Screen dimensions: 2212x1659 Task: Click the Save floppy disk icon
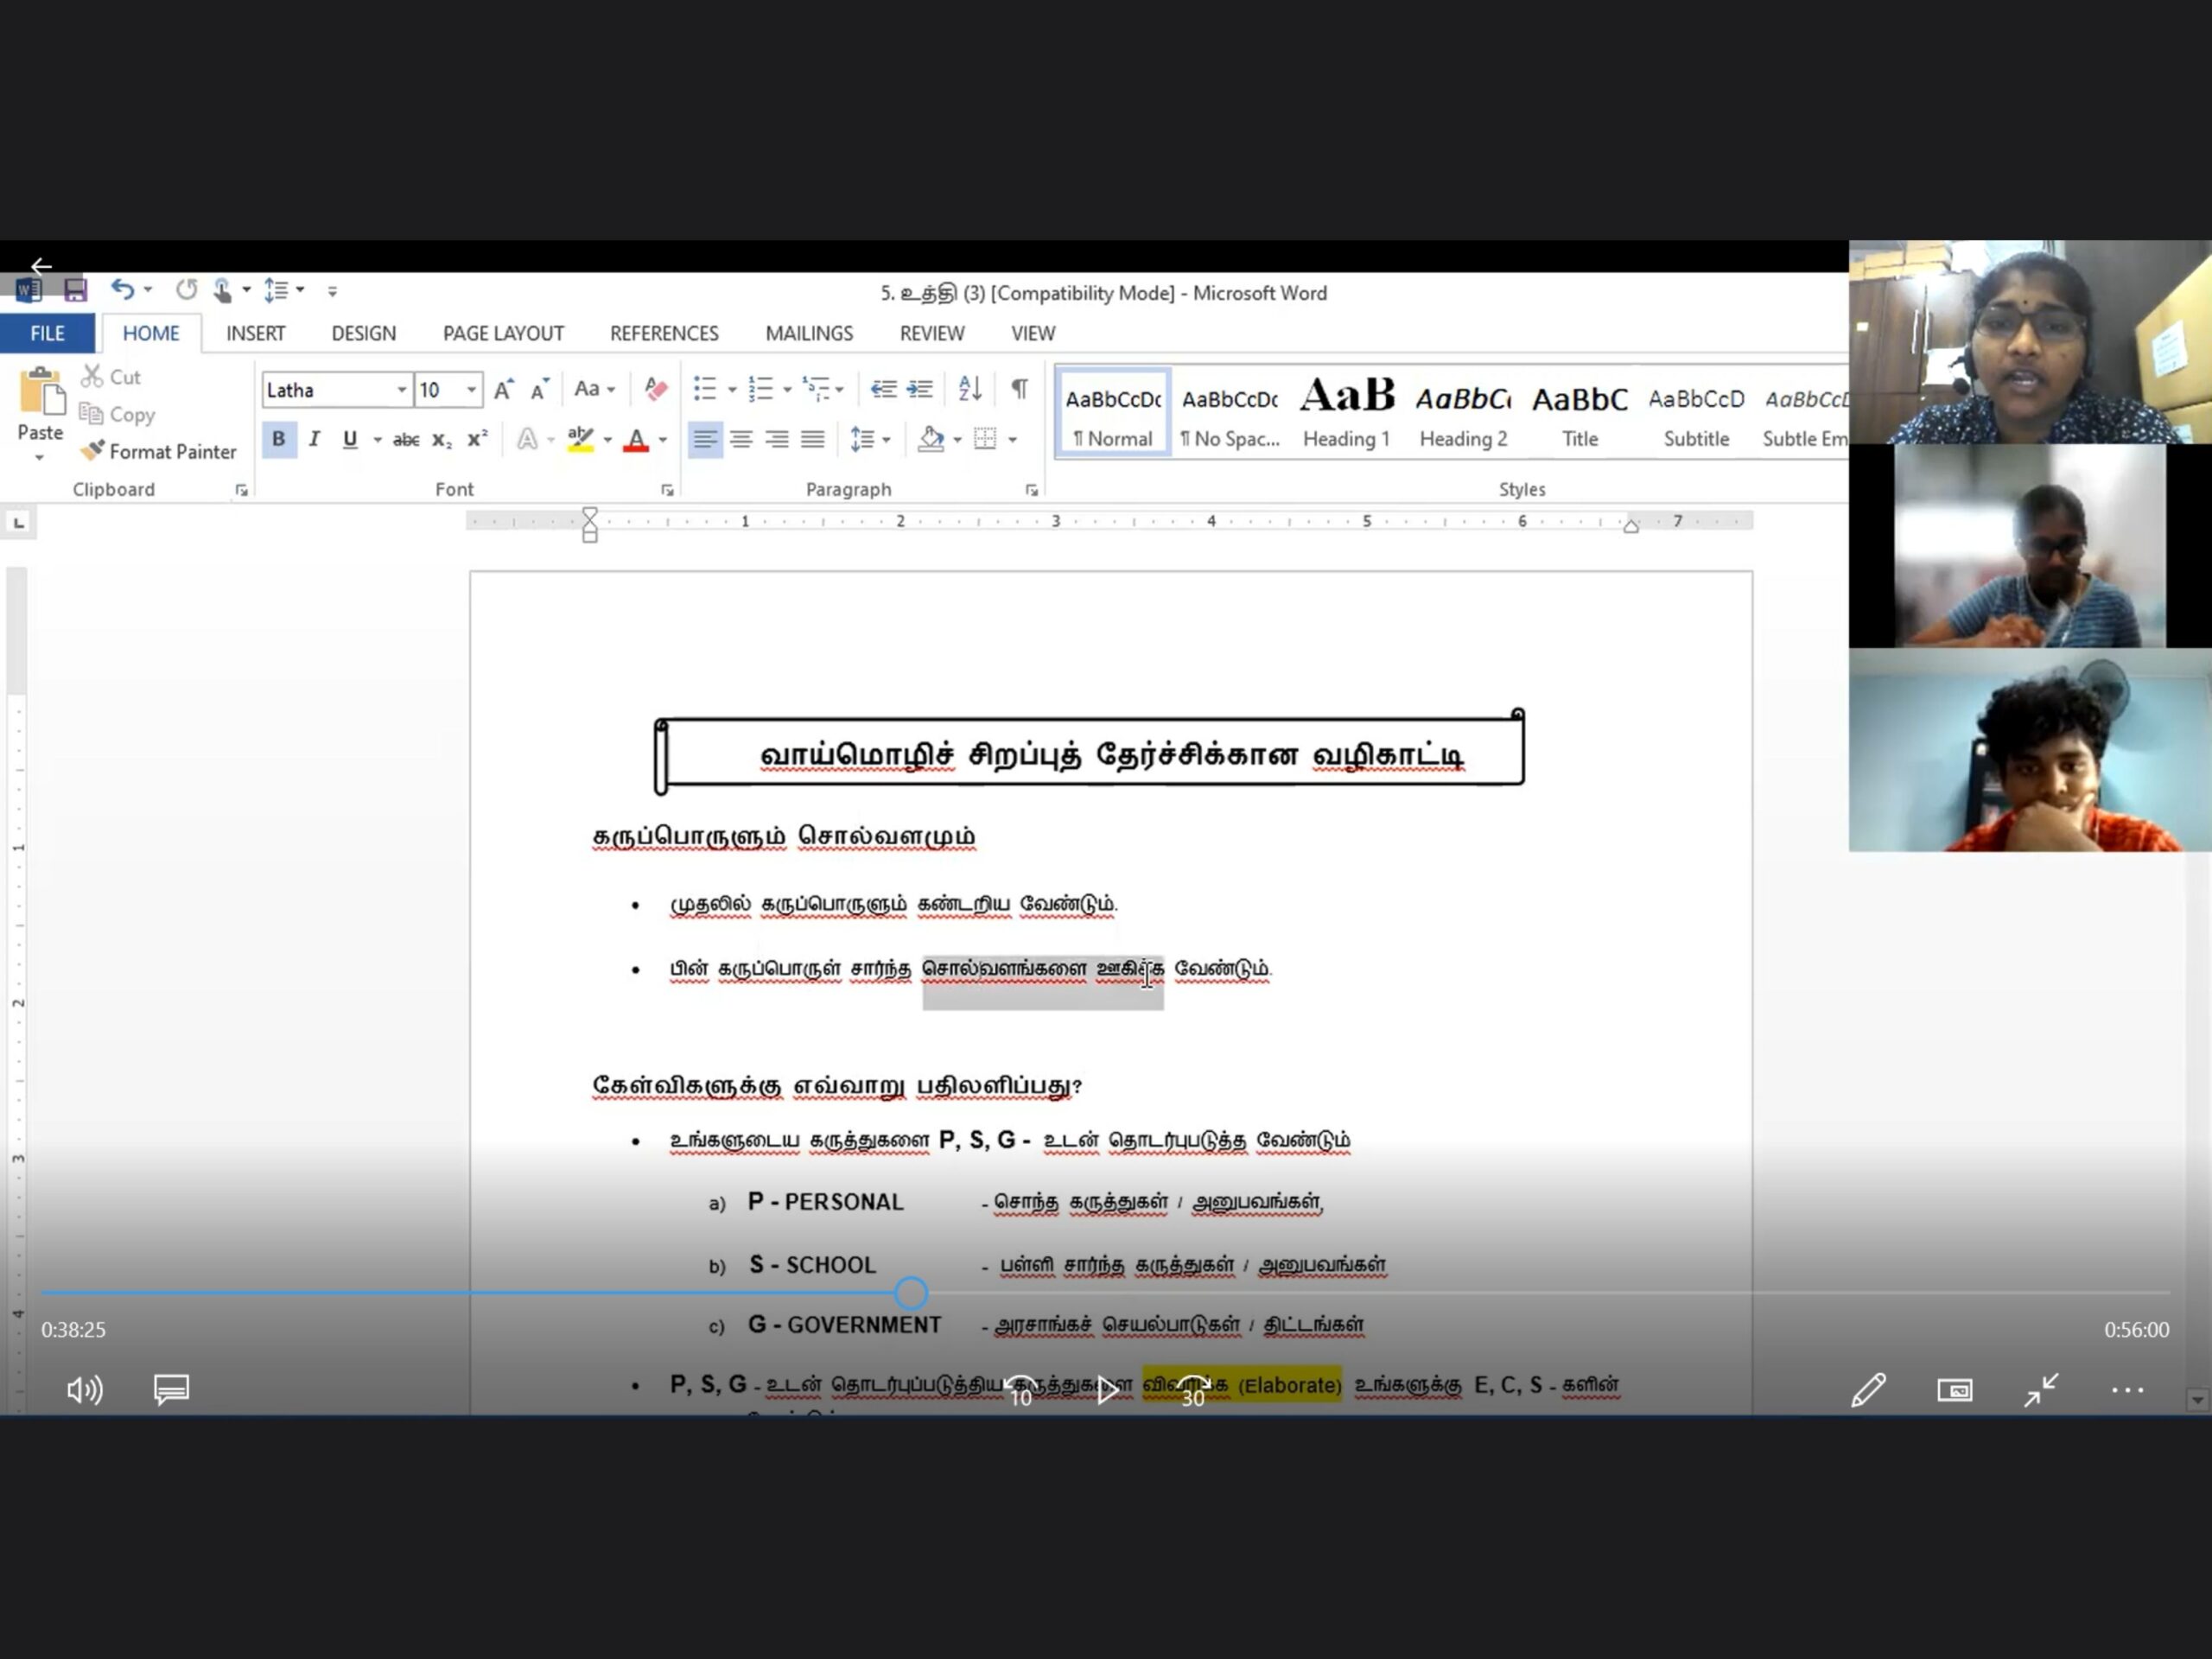pyautogui.click(x=75, y=291)
